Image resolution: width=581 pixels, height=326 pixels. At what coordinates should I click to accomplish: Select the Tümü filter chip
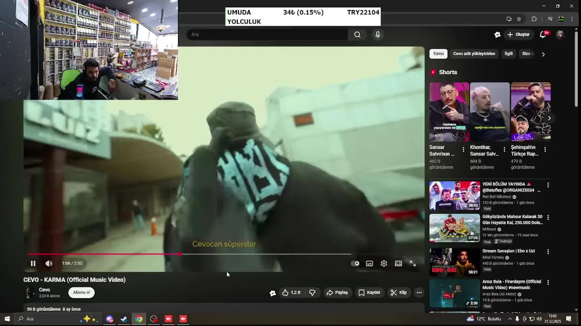pos(438,54)
